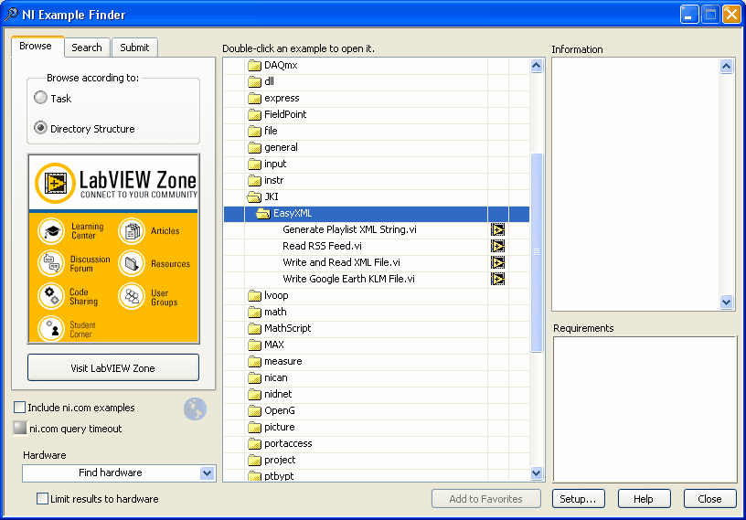The image size is (746, 520).
Task: Click the MathScript folder icon
Action: click(254, 328)
